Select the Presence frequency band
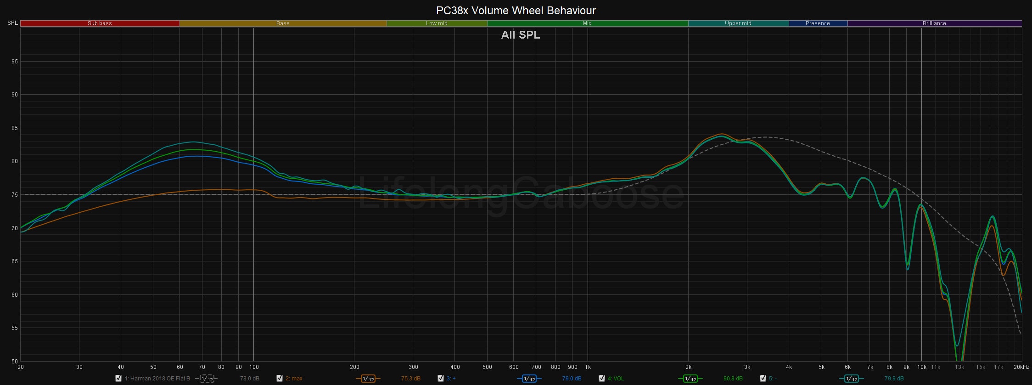The image size is (1032, 385). click(x=818, y=23)
